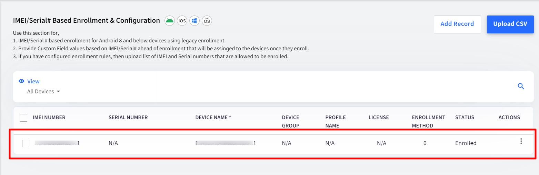
Task: Open the three-dot actions menu for enrolled device
Action: click(521, 141)
